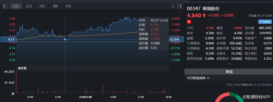Switch to the 五日 five-day tab

coord(29,6)
